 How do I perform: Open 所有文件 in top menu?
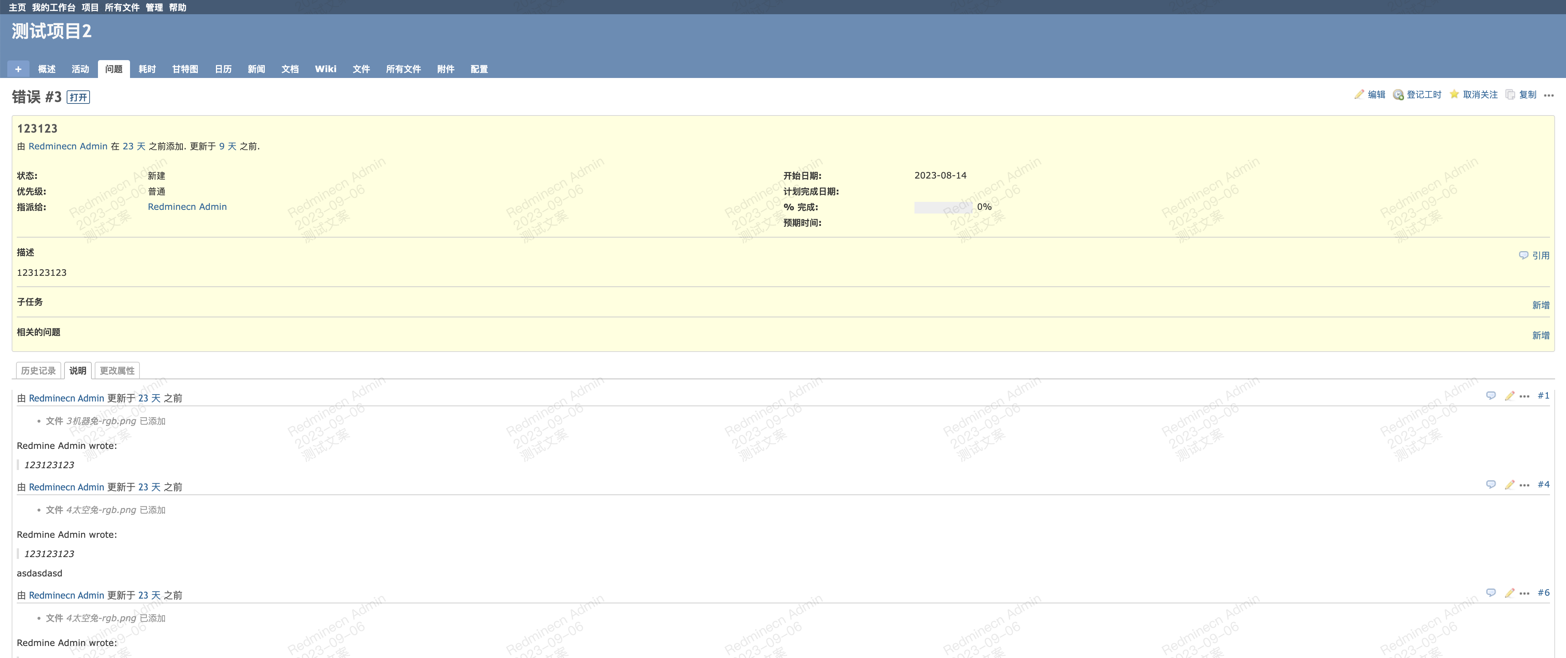(122, 7)
